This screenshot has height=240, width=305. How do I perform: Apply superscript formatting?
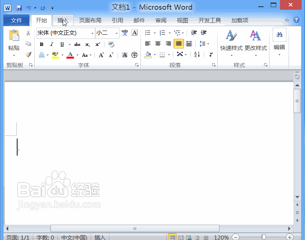pyautogui.click(x=97, y=44)
